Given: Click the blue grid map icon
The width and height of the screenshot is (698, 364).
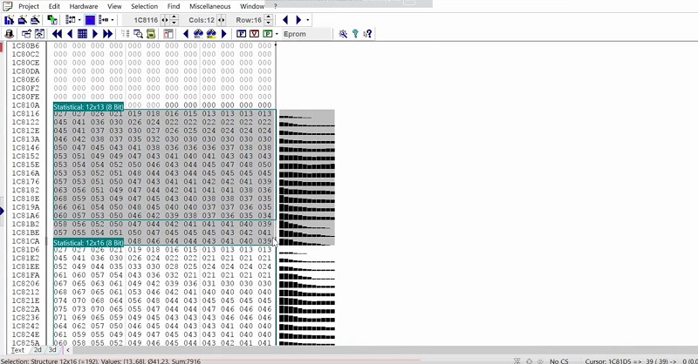Looking at the screenshot, I should click(82, 34).
